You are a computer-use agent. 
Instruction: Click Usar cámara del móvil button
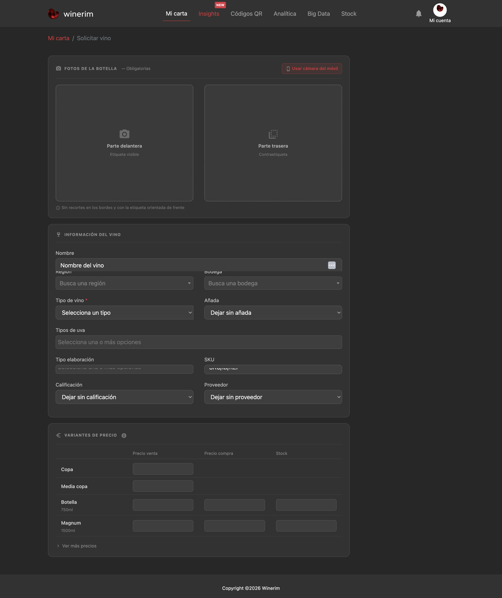[x=312, y=69]
